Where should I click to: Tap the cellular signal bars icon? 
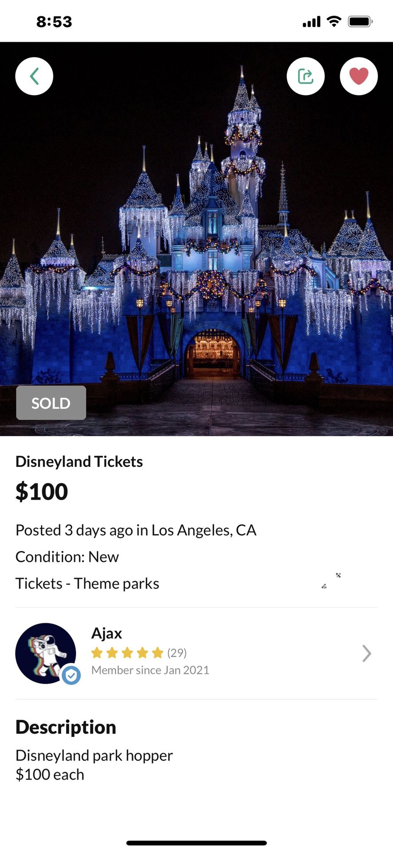point(311,22)
